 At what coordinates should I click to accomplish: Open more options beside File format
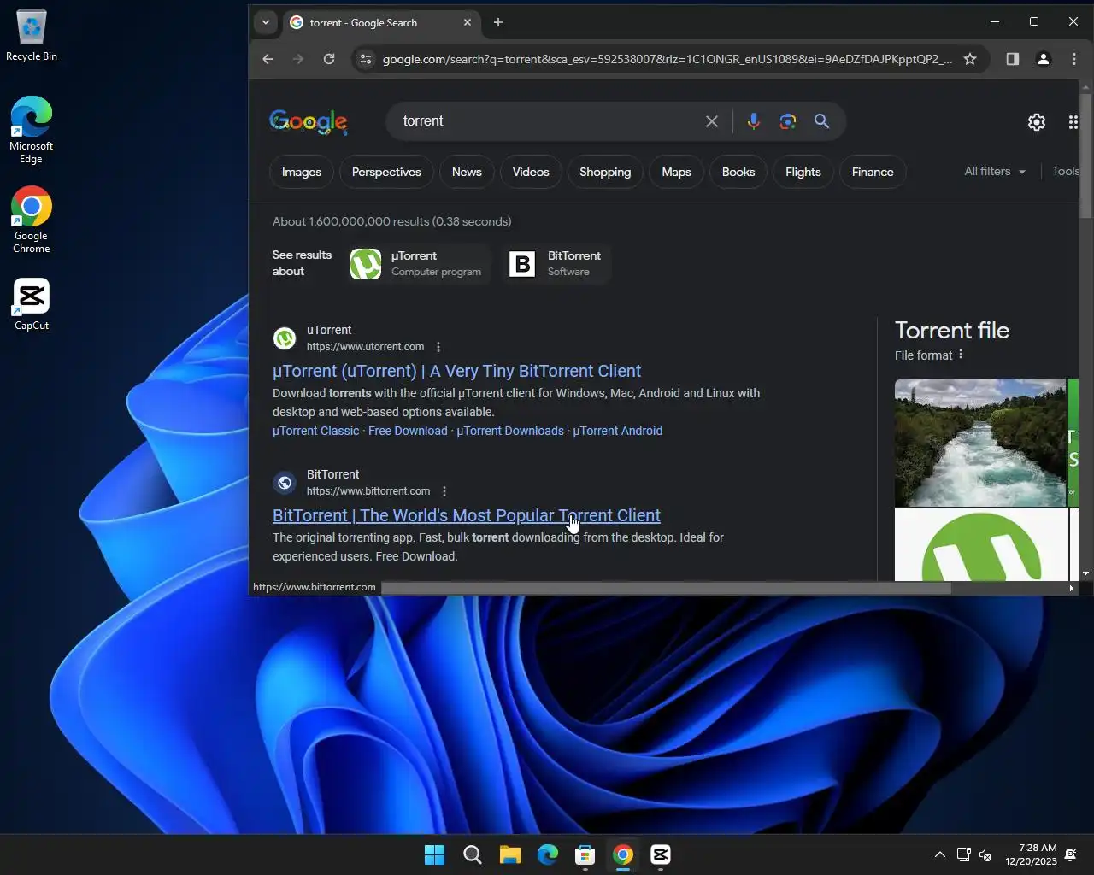coord(961,355)
